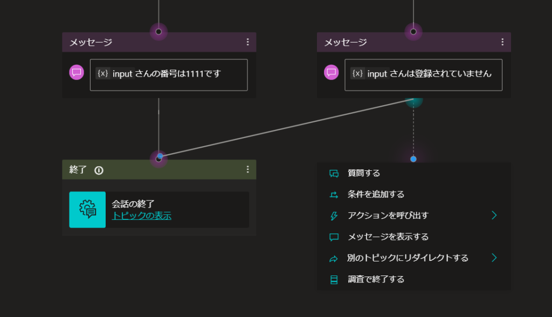Click {x} variable icon in 番号は1111です message

[103, 73]
